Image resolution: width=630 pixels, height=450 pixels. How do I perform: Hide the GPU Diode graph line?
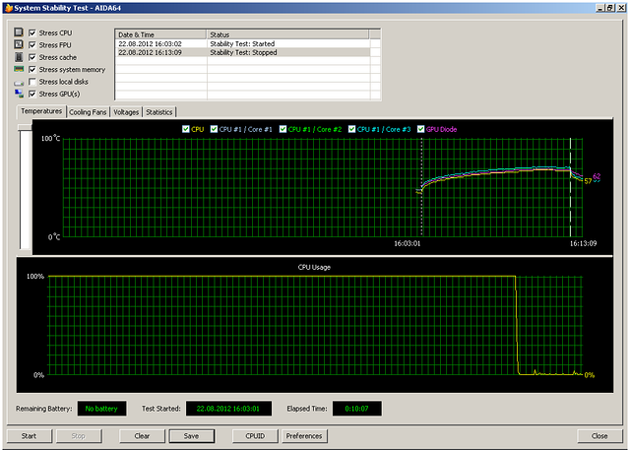(421, 128)
